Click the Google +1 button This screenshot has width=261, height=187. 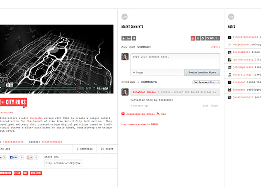[30, 158]
